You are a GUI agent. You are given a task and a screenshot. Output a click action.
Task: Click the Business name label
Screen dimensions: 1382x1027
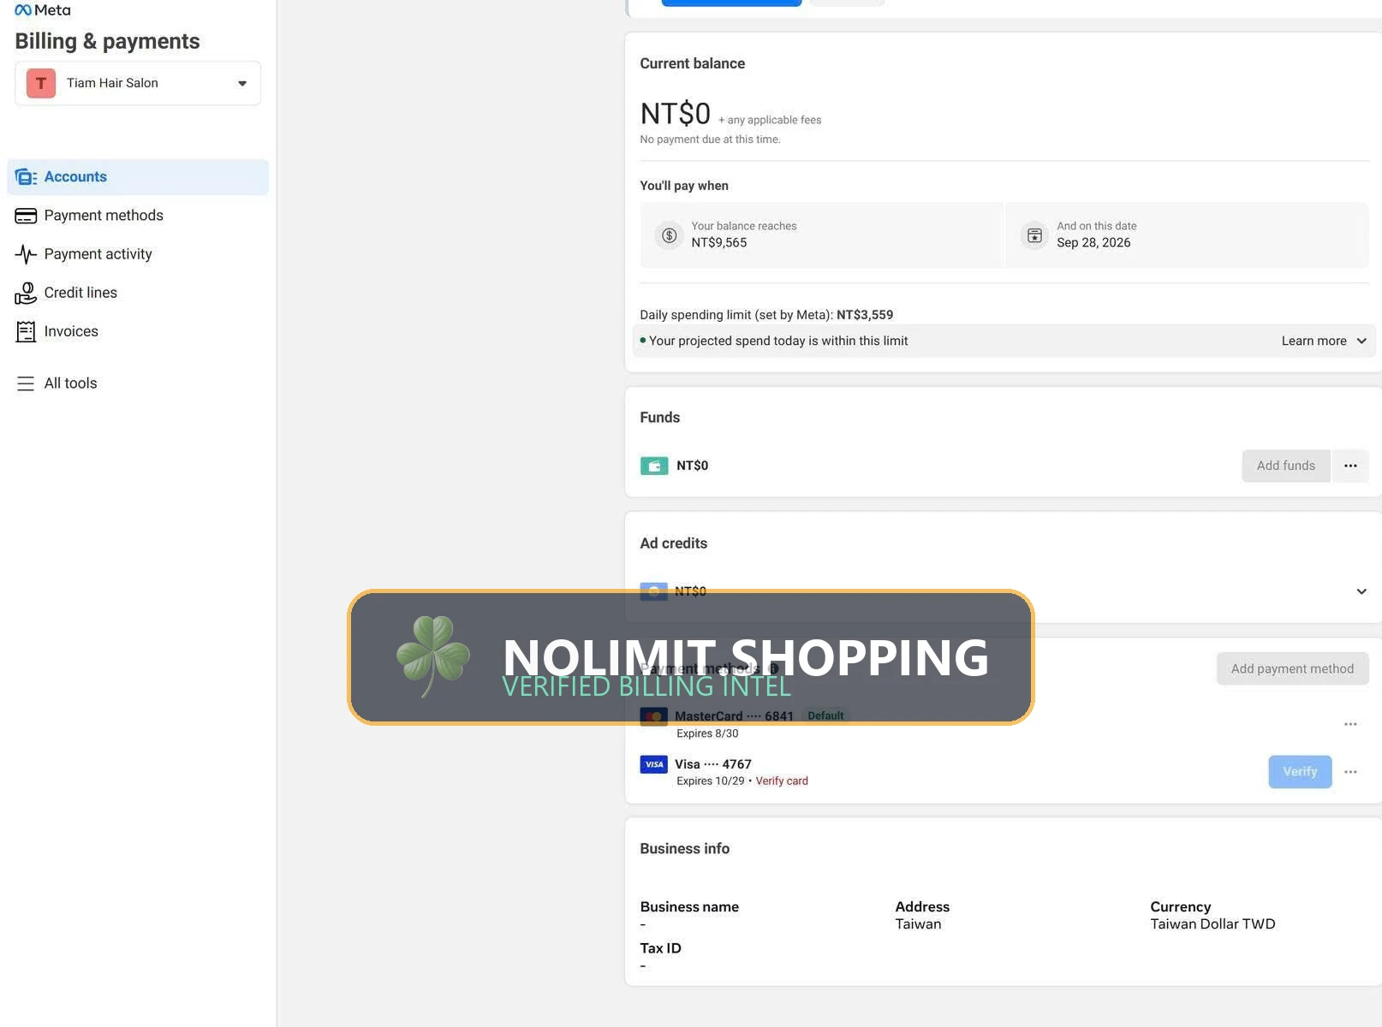(x=689, y=907)
